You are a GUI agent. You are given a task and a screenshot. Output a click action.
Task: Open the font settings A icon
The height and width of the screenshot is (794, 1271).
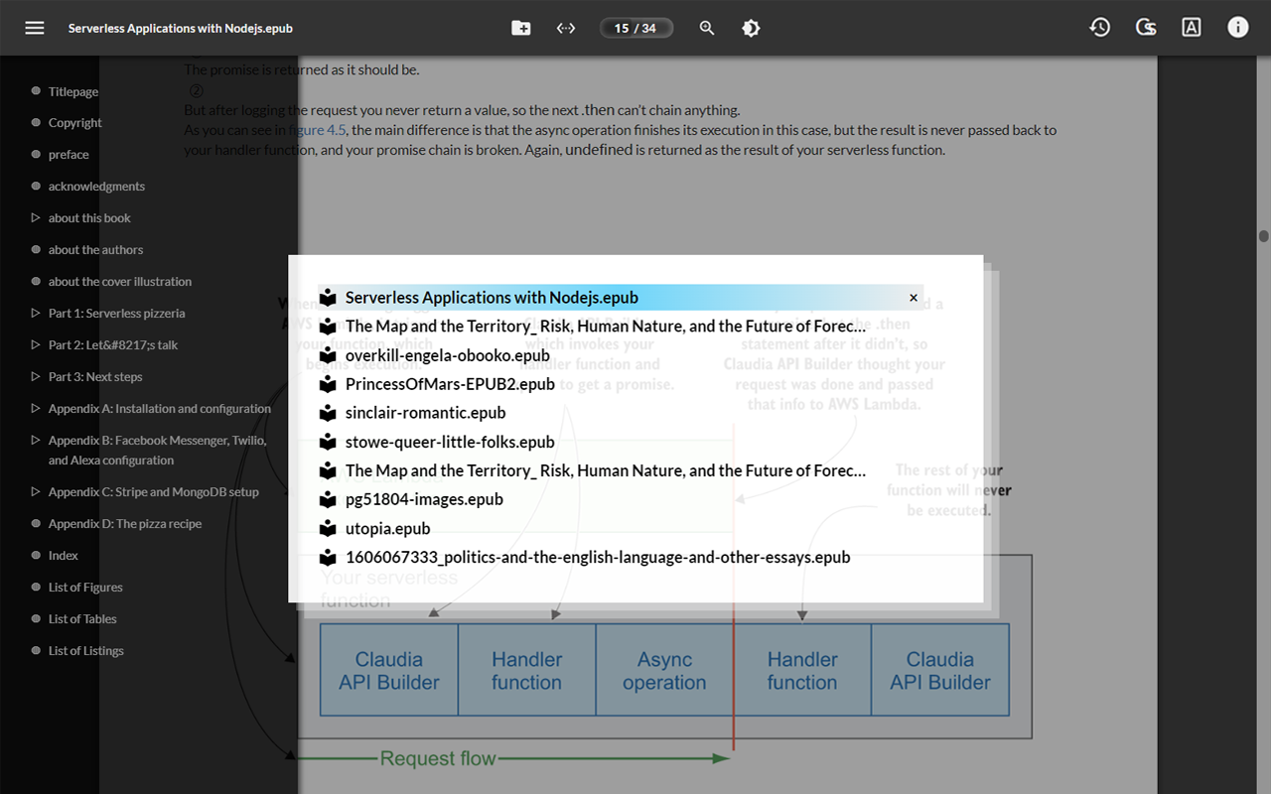(x=1192, y=28)
